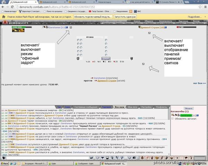The width and height of the screenshot is (208, 166).
Task: Click the right shield icon under defense column
Action: pos(132,58)
